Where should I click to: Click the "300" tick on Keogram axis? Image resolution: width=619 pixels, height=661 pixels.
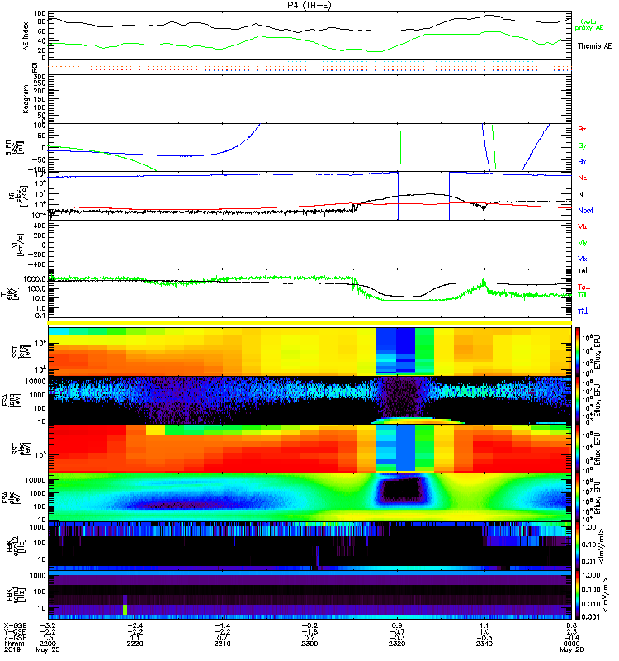(x=40, y=77)
